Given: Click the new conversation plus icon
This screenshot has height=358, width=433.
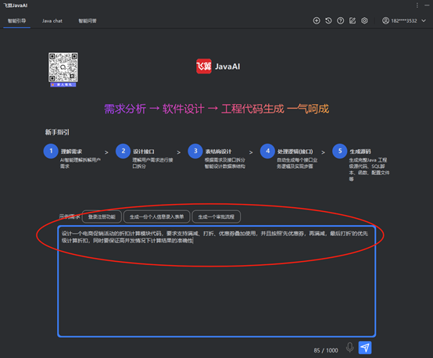Looking at the screenshot, I should (x=317, y=21).
